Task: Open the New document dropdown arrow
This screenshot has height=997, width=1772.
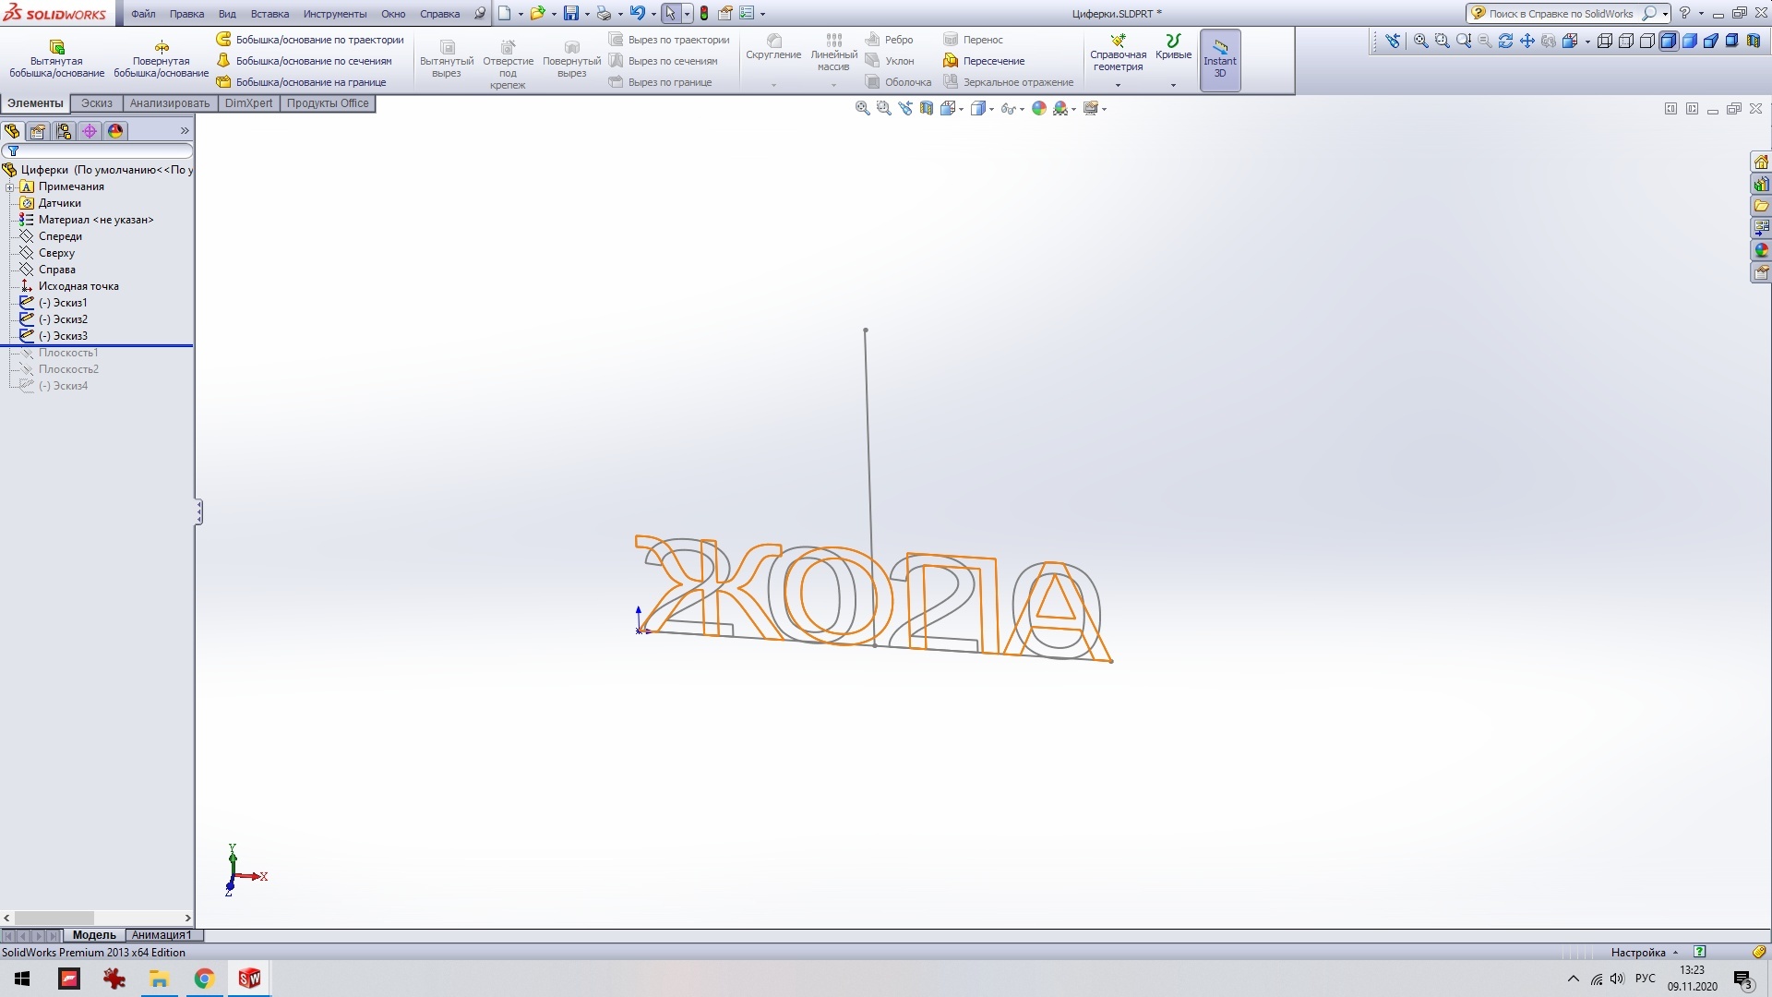Action: [x=521, y=15]
